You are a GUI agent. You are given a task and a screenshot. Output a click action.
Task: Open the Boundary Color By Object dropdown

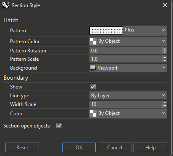pos(128,113)
